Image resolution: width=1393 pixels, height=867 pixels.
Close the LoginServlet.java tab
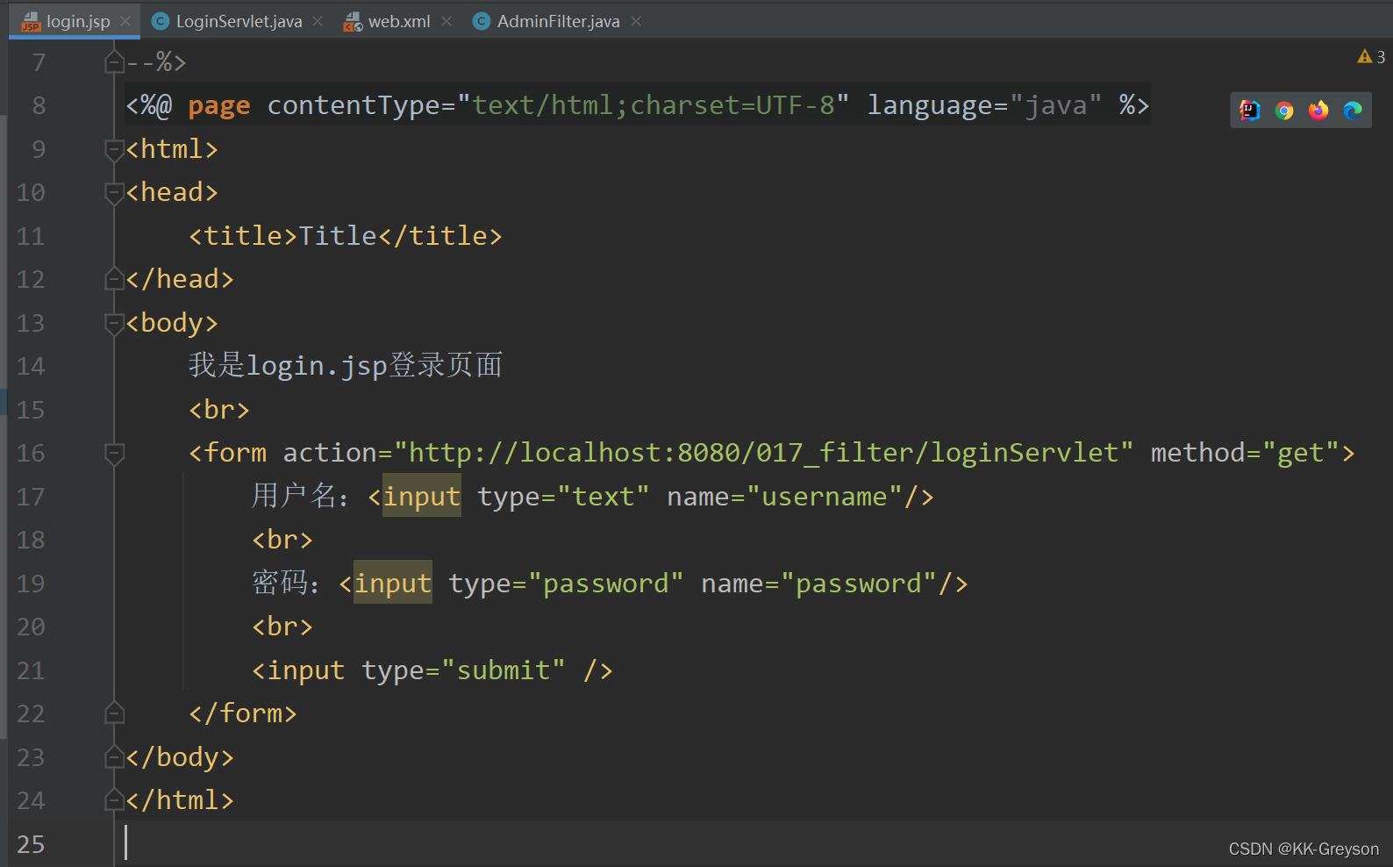[318, 21]
